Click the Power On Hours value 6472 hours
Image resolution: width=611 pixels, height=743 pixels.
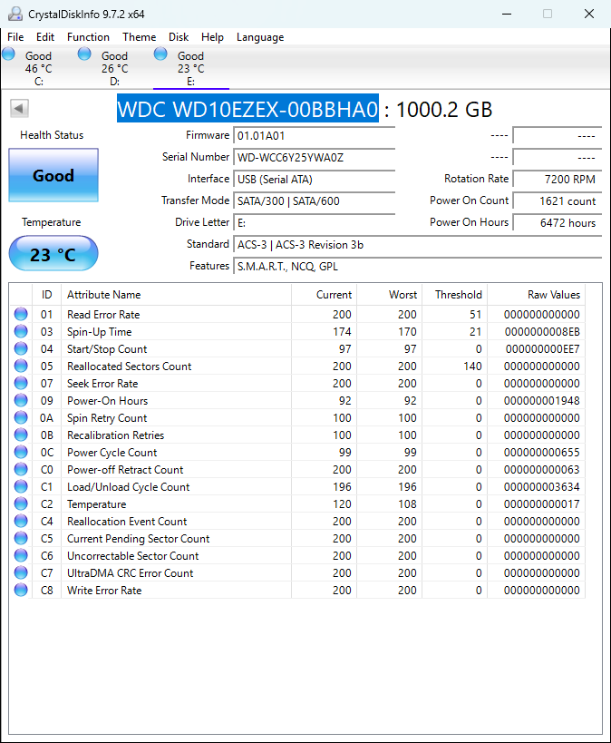click(557, 222)
